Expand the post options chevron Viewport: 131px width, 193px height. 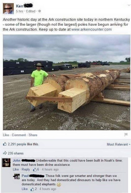click(129, 5)
